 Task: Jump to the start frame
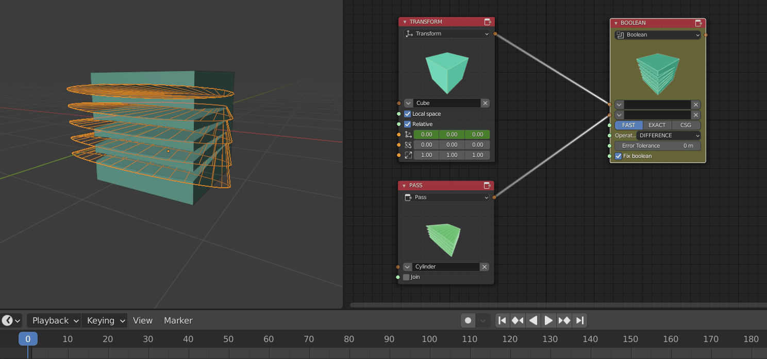coord(502,320)
